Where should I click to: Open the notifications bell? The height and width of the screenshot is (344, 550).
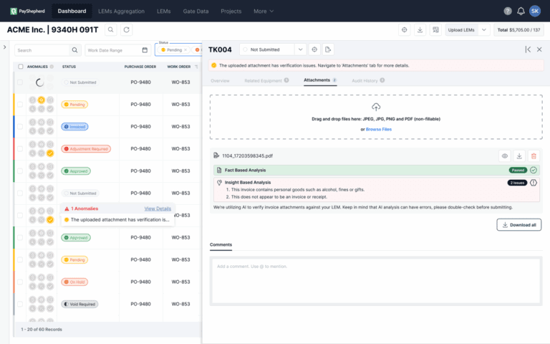pyautogui.click(x=521, y=11)
